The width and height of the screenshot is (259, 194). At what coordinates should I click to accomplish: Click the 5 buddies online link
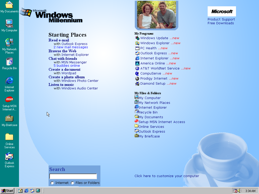click(67, 66)
